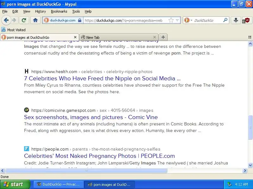The image size is (253, 189).
Task: Open the View menu
Action: (x=27, y=11)
